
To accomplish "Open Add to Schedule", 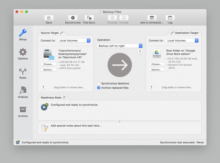I will pyautogui.click(x=152, y=18).
